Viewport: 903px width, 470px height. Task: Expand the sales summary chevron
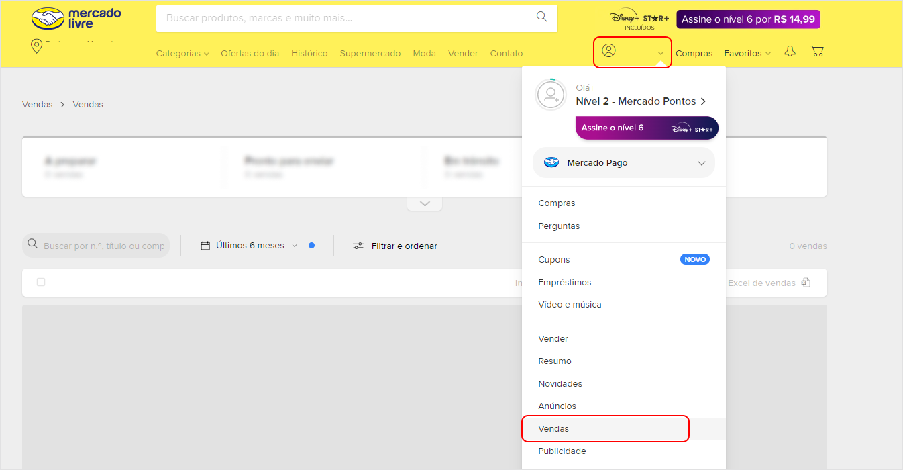click(x=425, y=203)
